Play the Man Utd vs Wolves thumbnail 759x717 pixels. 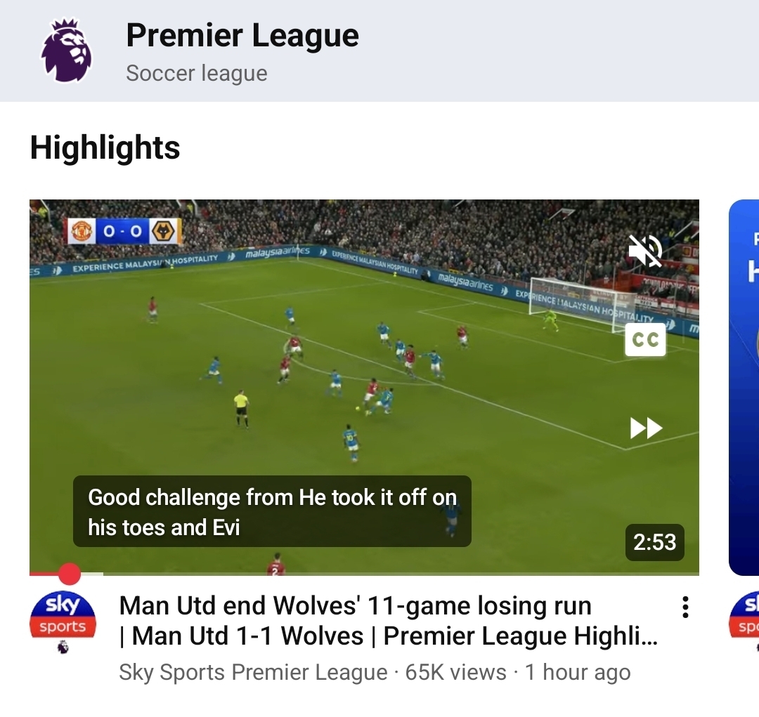tap(364, 387)
